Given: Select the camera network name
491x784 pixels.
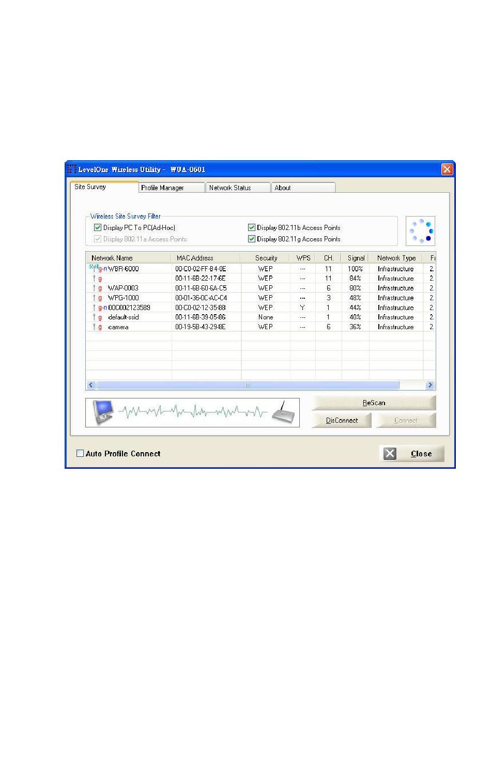Looking at the screenshot, I should coord(118,327).
